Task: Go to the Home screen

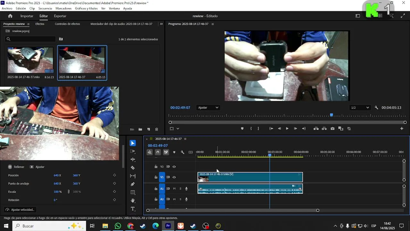Action: [x=10, y=16]
